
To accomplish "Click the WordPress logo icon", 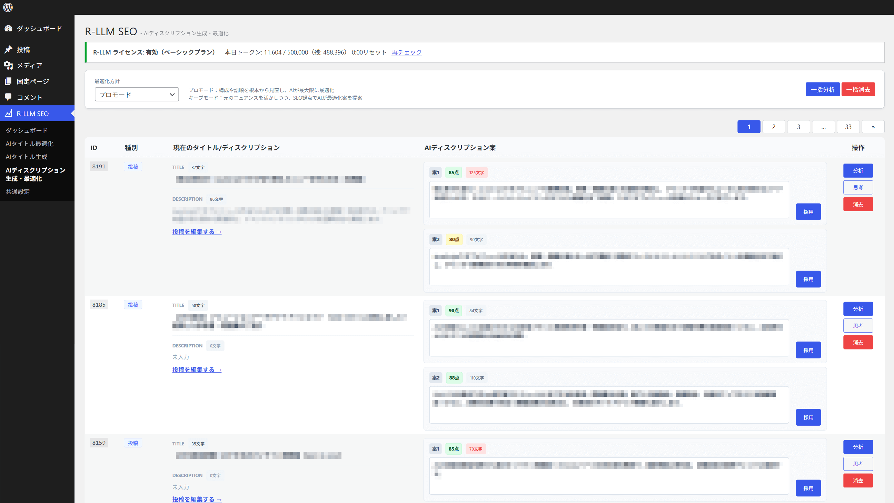I will [x=8, y=7].
